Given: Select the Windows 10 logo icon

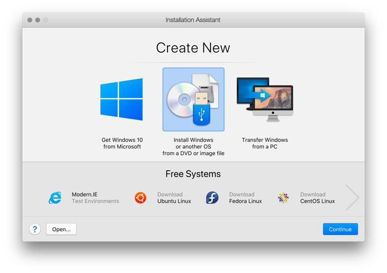Looking at the screenshot, I should click(122, 99).
